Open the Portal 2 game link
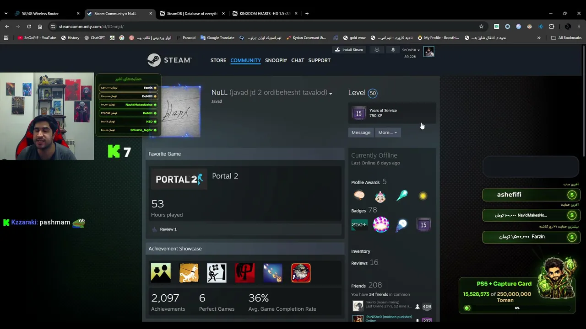 coord(225,176)
